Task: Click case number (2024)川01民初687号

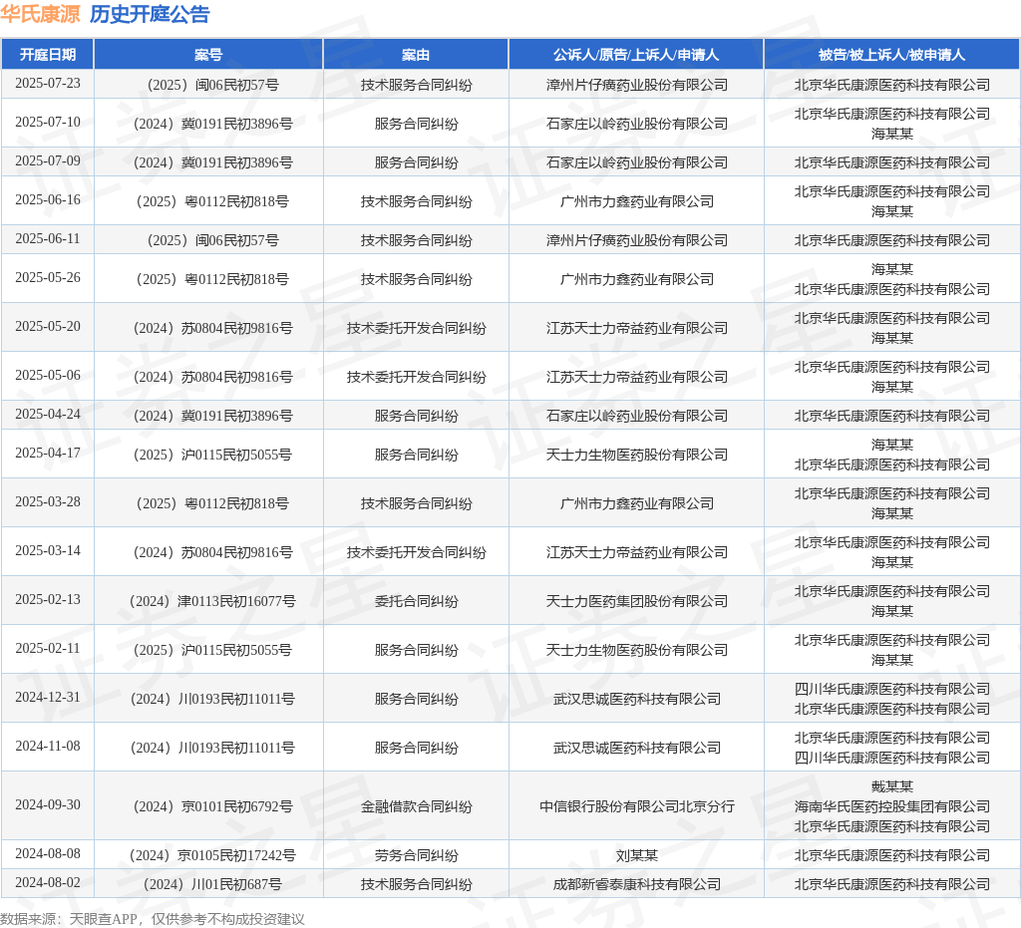Action: click(x=212, y=884)
